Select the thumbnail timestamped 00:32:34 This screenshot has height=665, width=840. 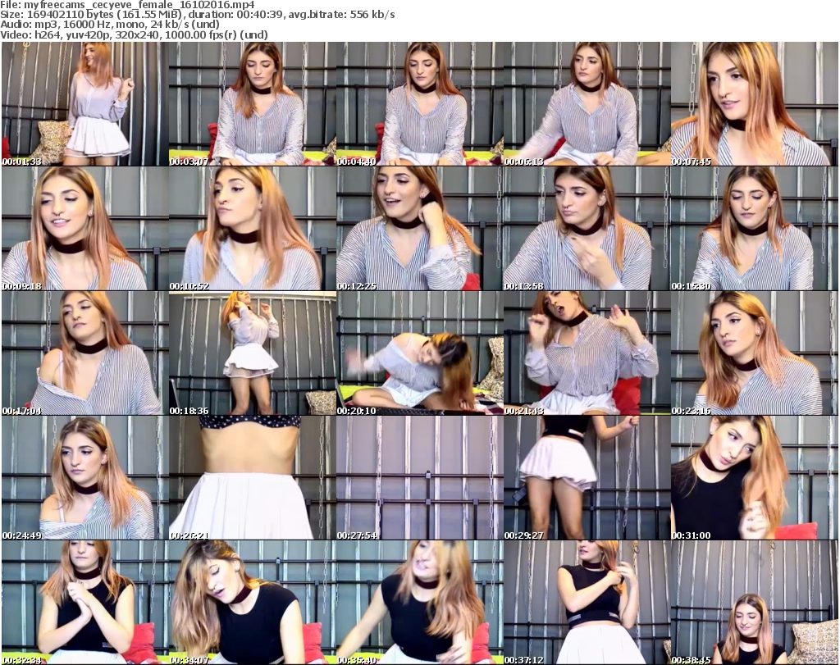[85, 603]
